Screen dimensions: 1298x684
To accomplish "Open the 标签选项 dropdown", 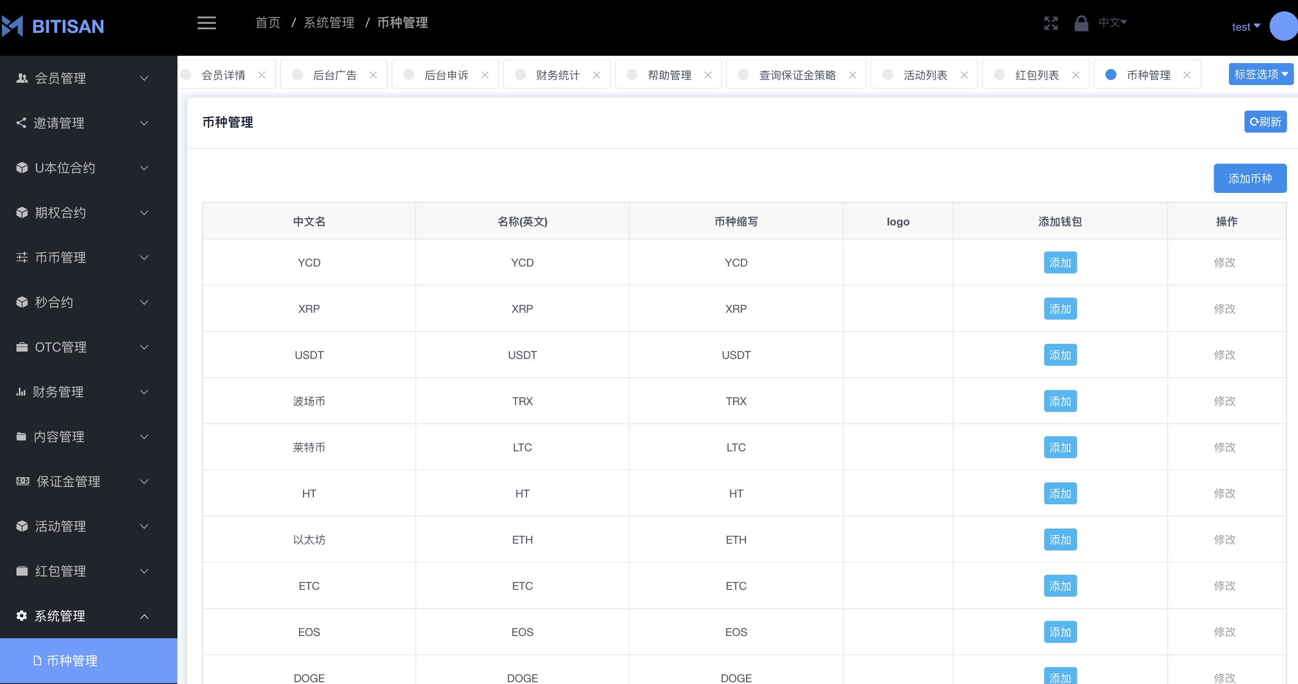I will pyautogui.click(x=1260, y=75).
